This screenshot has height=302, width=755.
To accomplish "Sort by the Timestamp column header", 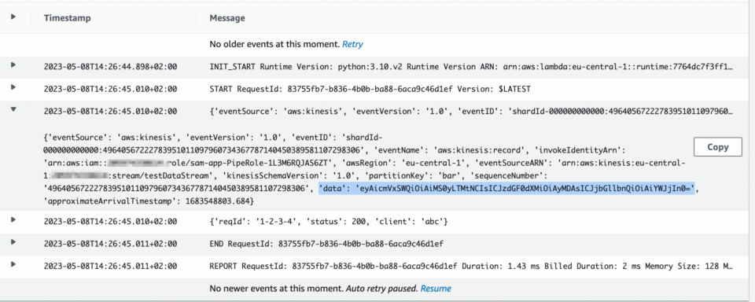I will [x=68, y=18].
